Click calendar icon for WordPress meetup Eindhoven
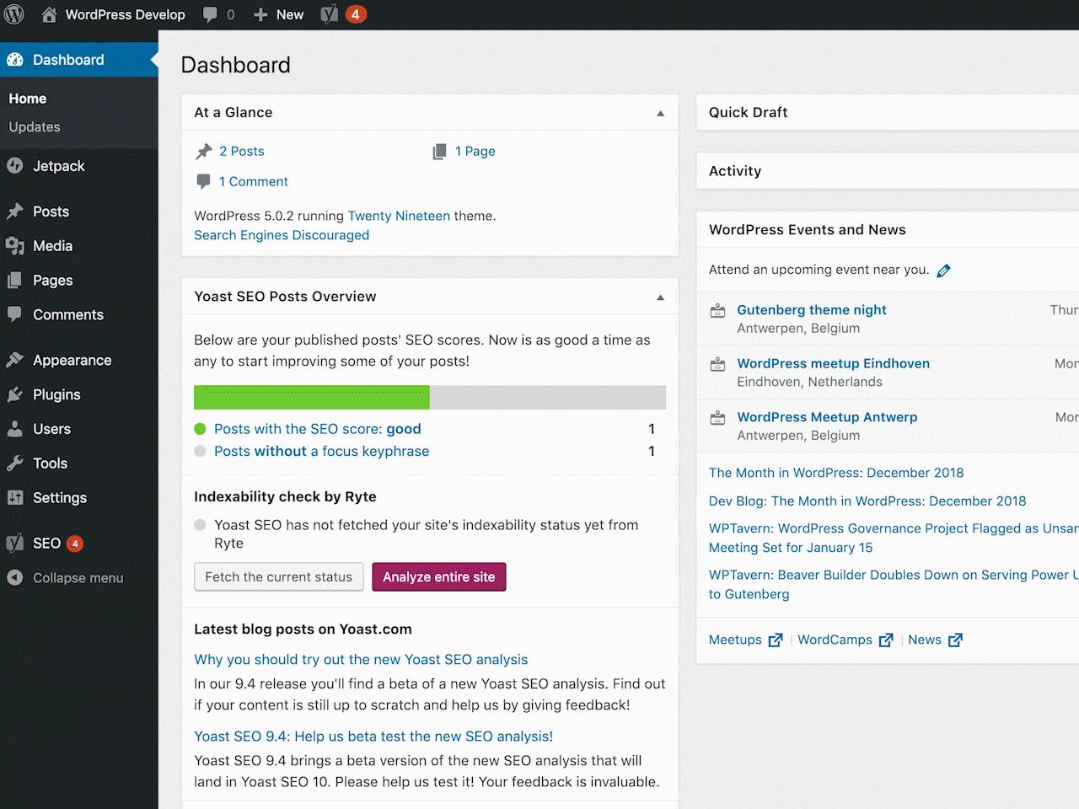Viewport: 1079px width, 809px height. [718, 365]
